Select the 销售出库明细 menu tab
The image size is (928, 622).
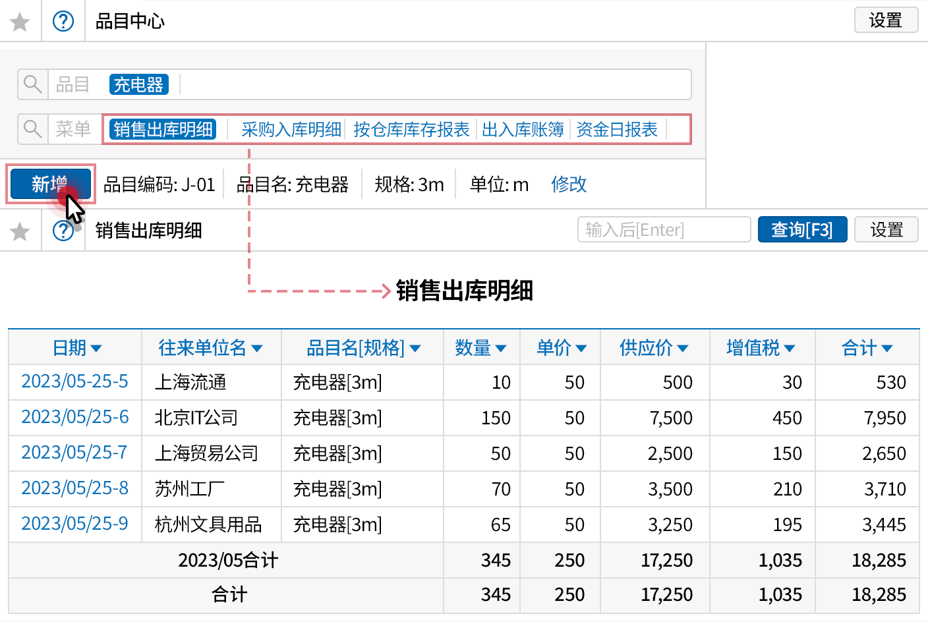163,129
